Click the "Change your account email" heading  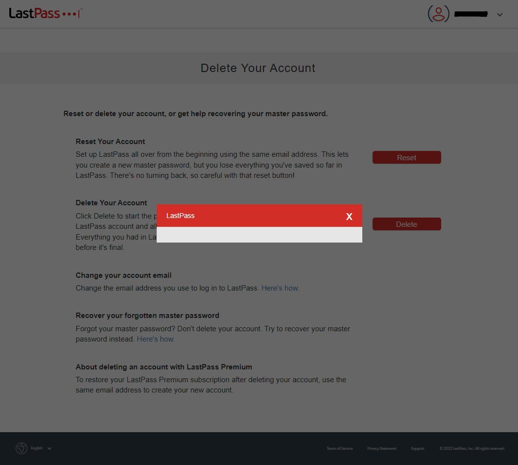click(x=123, y=275)
